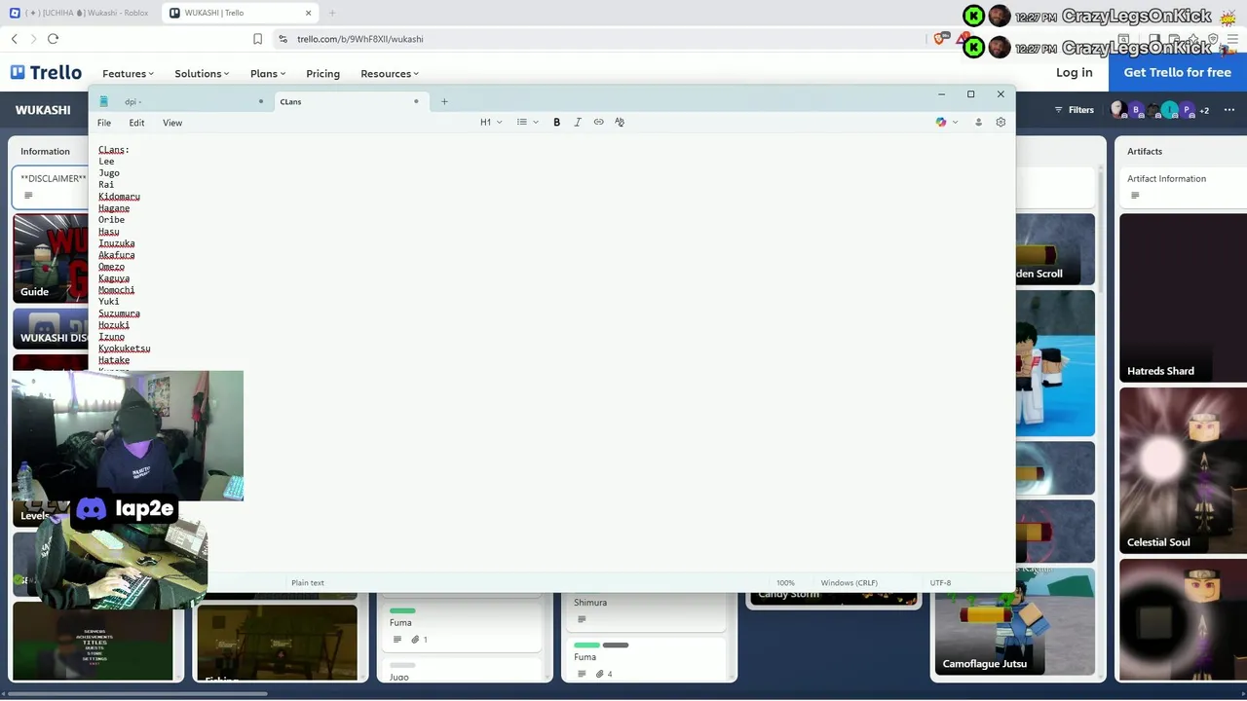
Task: Close the 'dpi -' Notepad tab
Action: pyautogui.click(x=261, y=101)
